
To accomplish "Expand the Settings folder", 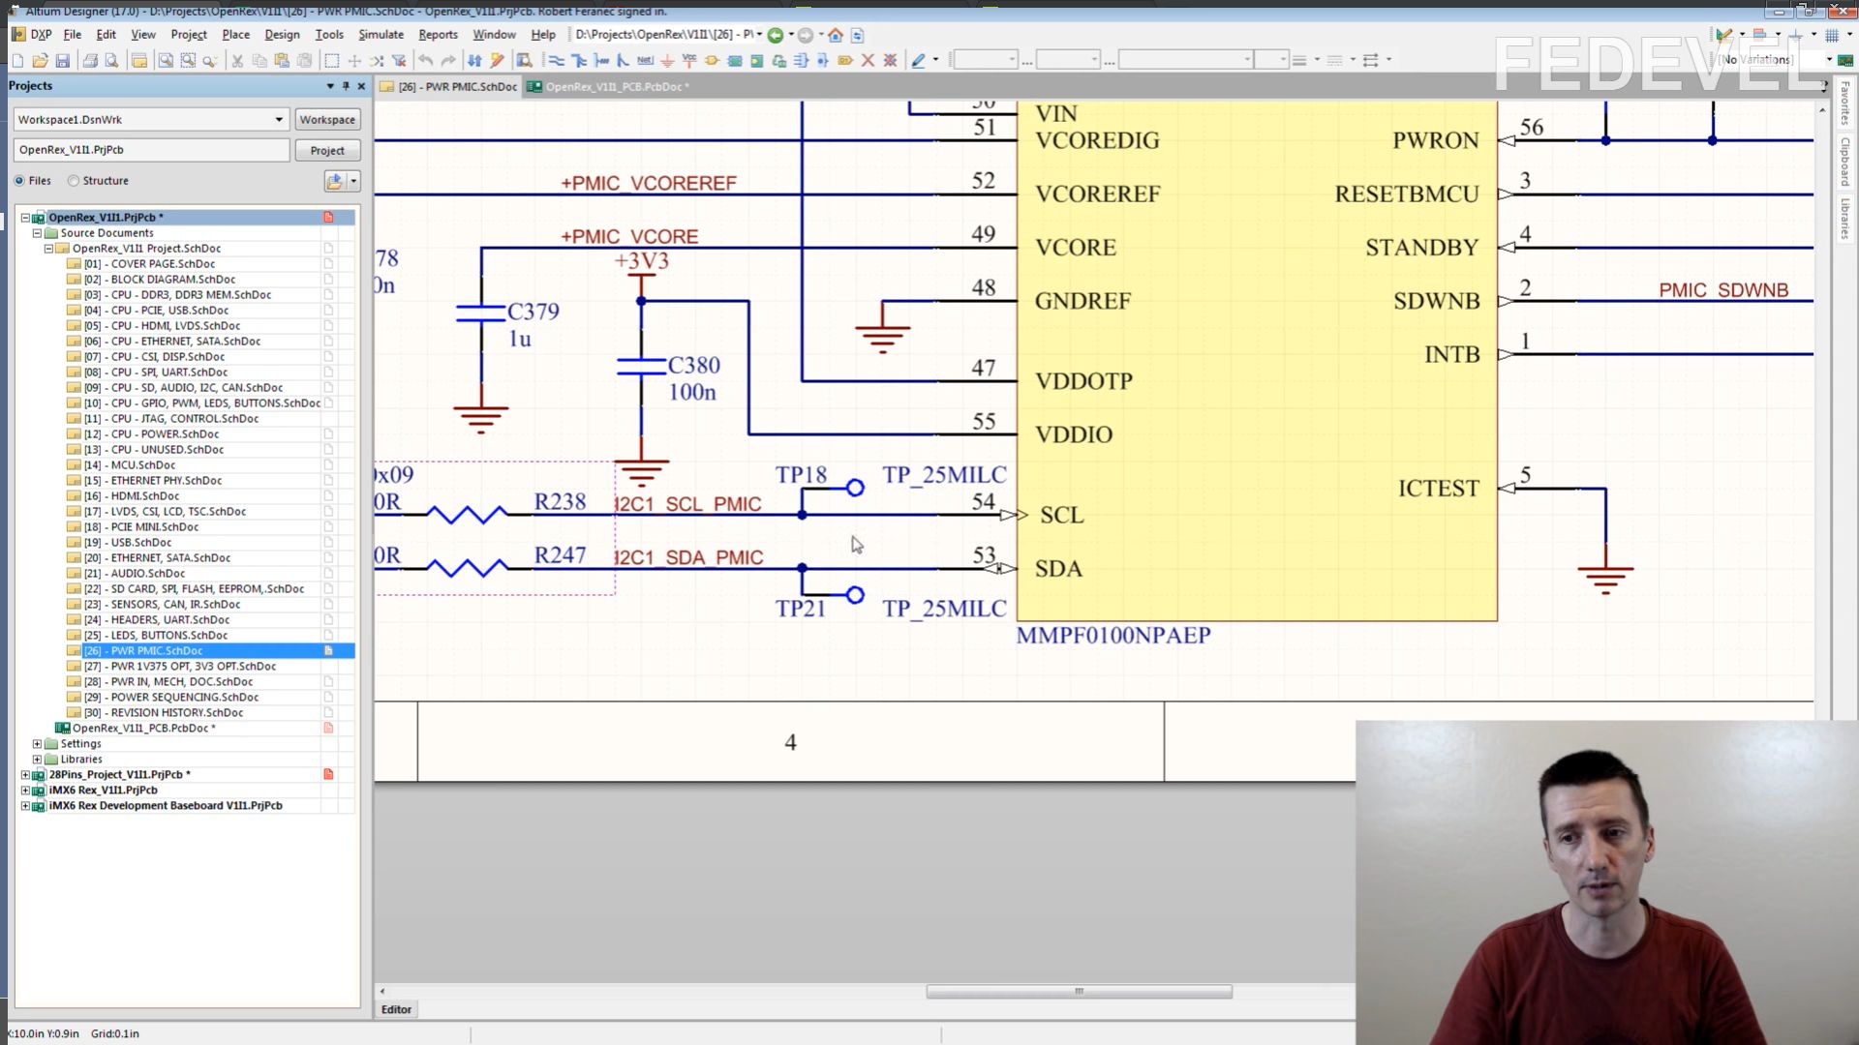I will [x=38, y=744].
